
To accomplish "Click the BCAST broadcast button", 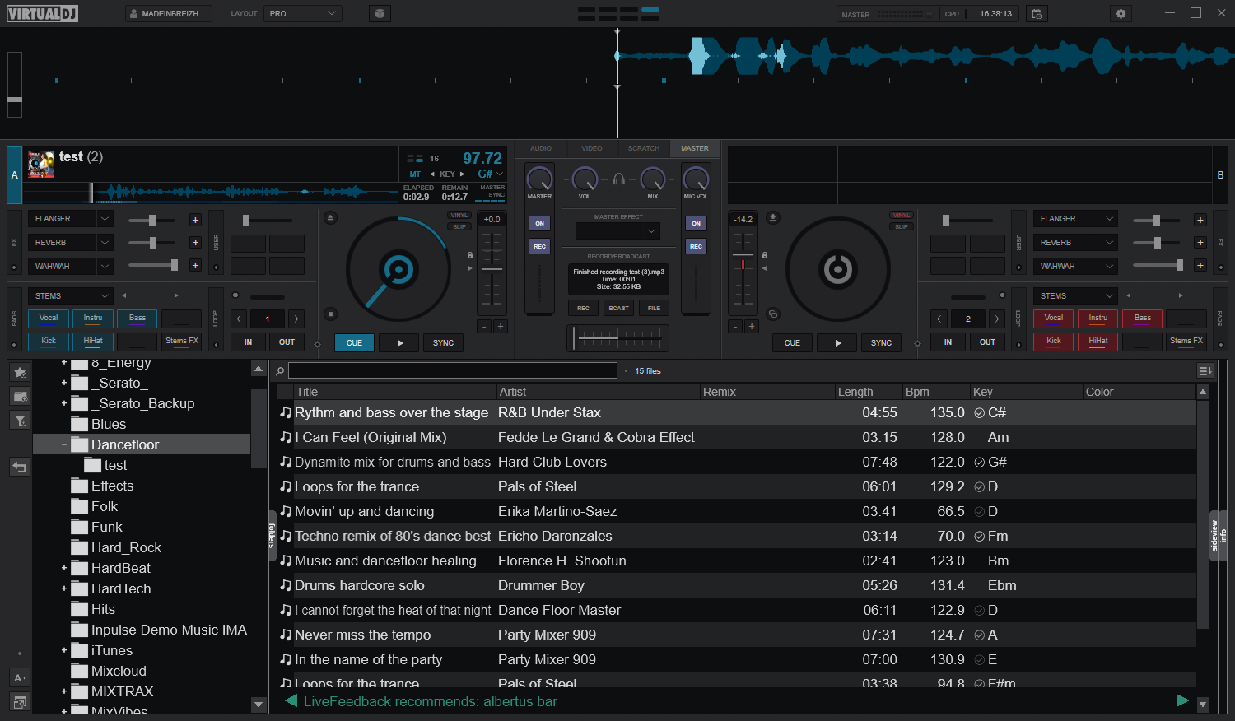I will (618, 309).
